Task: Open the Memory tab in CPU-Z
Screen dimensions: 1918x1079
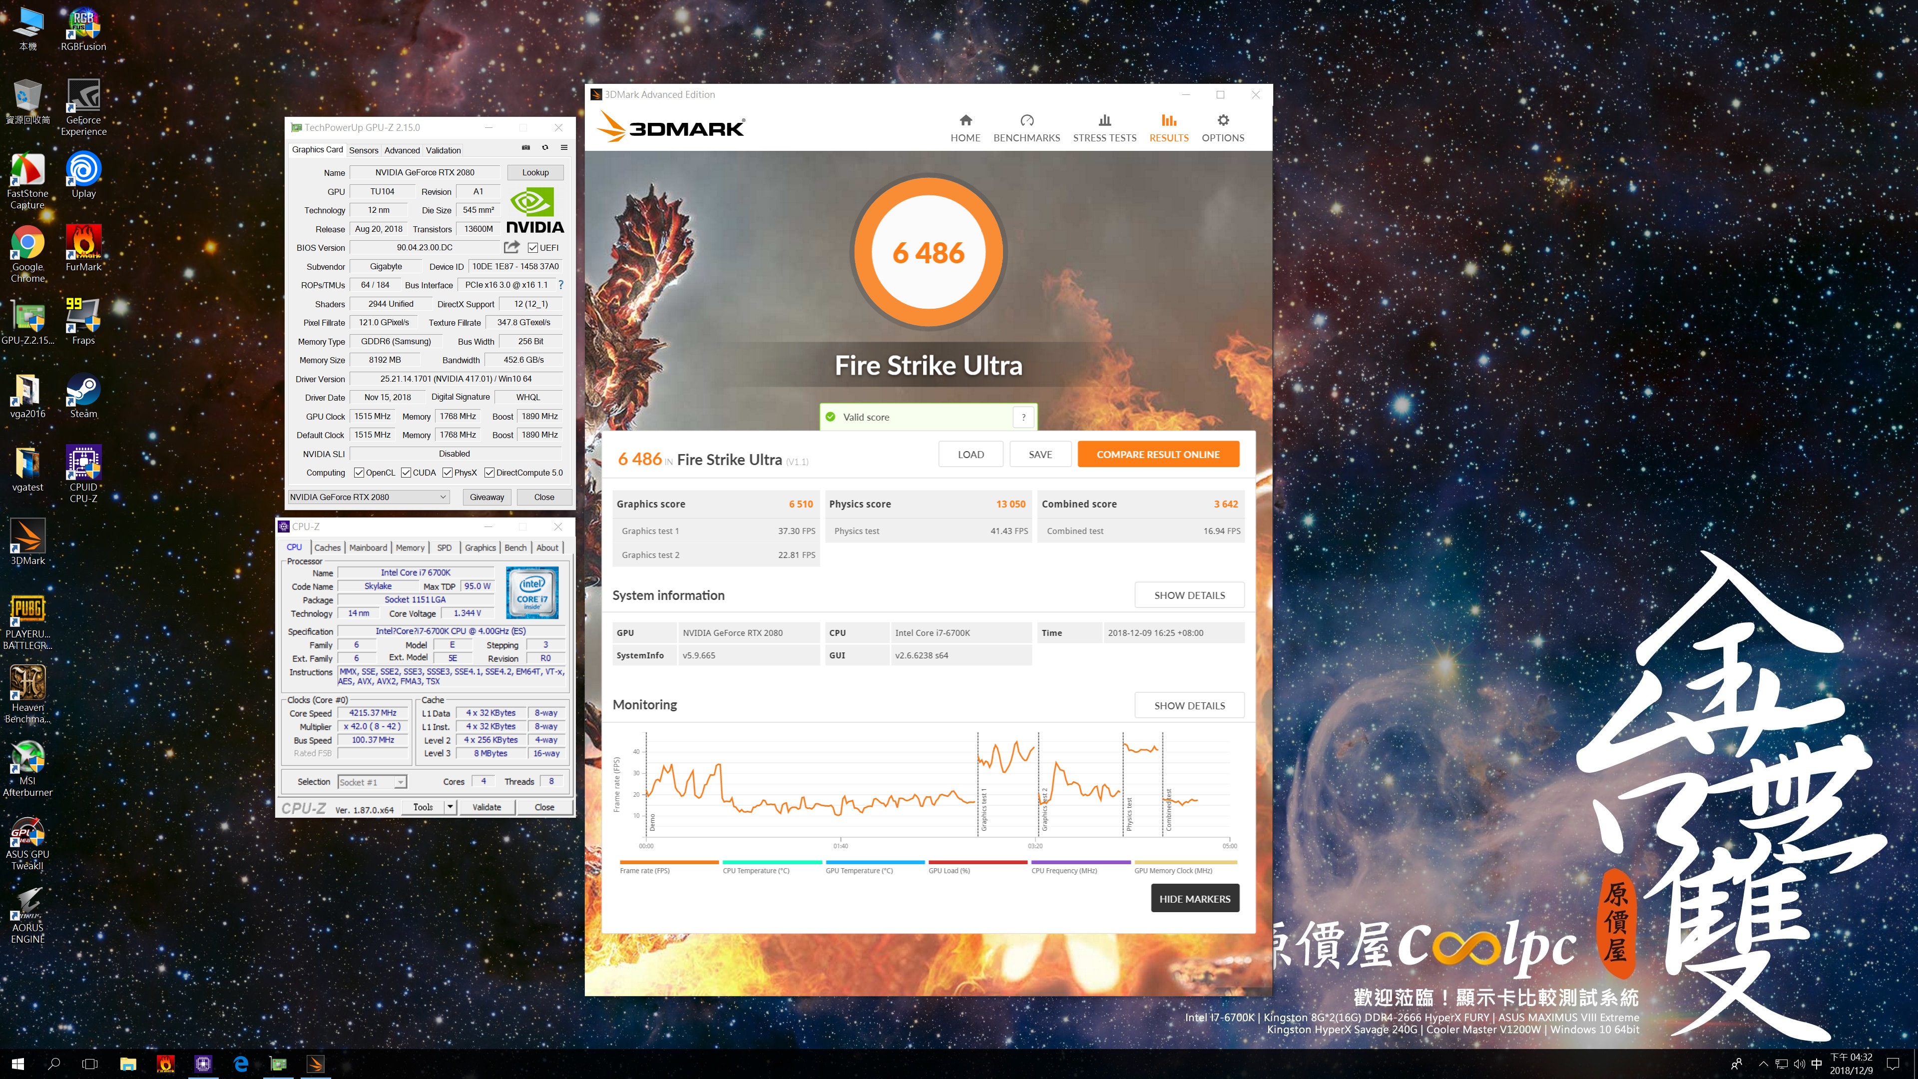Action: coord(410,547)
